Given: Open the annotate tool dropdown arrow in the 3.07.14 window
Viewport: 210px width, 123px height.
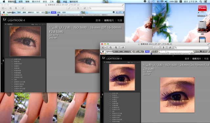Looking at the screenshot, I should click(x=73, y=8).
